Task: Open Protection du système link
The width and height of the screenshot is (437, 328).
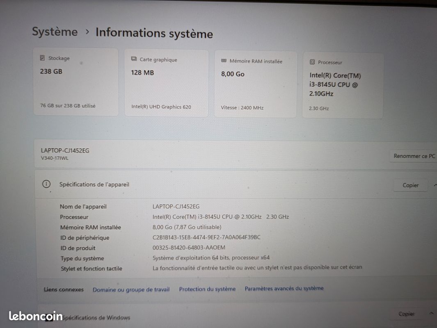Action: pos(207,289)
